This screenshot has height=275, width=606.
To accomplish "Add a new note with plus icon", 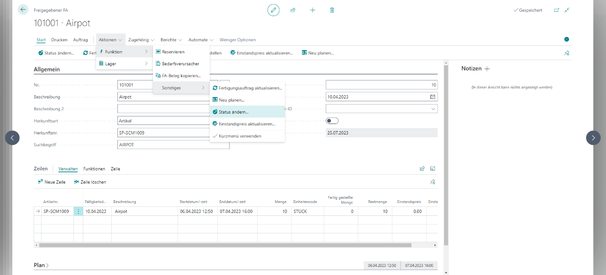I will (x=487, y=69).
